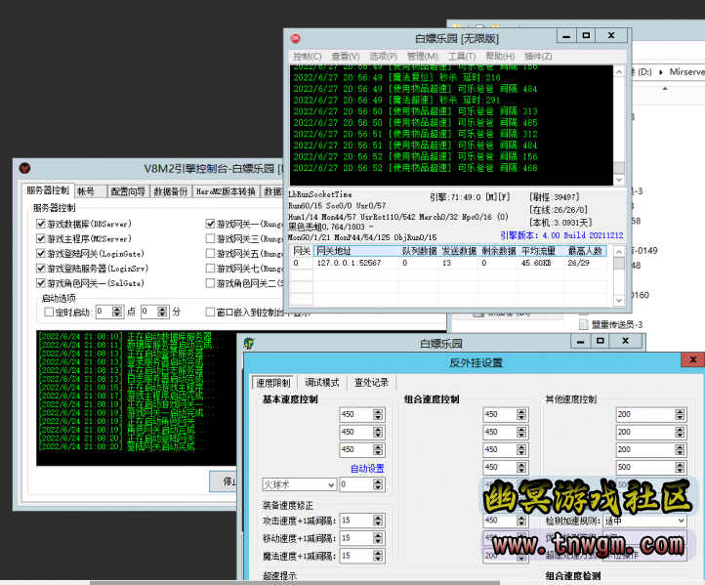This screenshot has width=705, height=585.
Task: Click the 移动速度+1减间隔 stepper arrows
Action: click(x=378, y=538)
